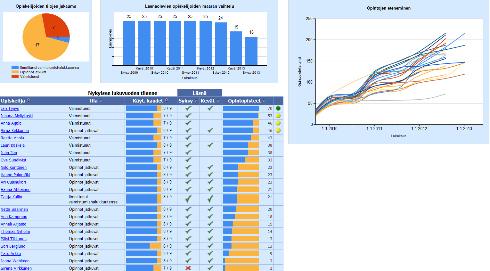Open student Juhana Myllykoski
The width and height of the screenshot is (490, 271).
click(x=17, y=116)
